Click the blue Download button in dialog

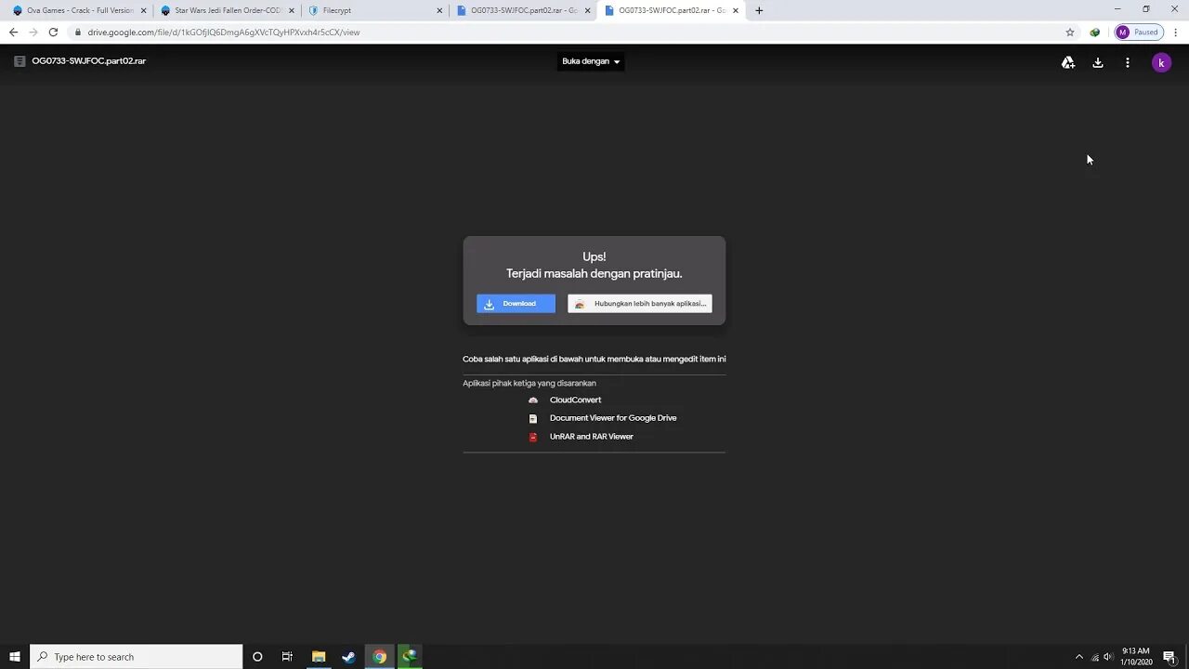[x=516, y=303]
